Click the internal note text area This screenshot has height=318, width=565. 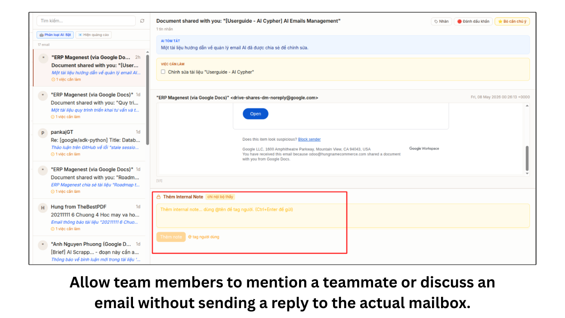pyautogui.click(x=343, y=216)
